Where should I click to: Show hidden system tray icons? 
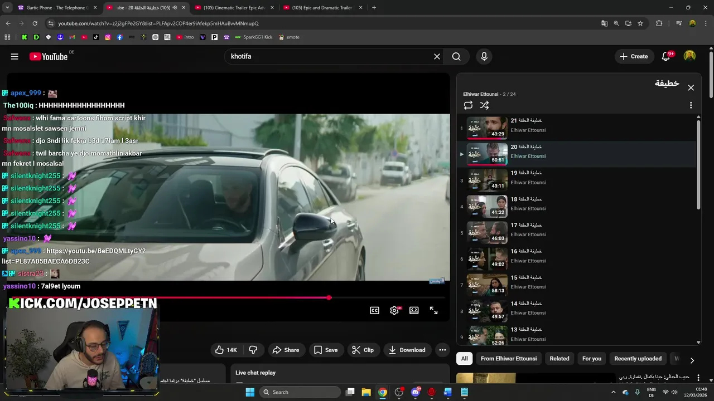click(613, 392)
